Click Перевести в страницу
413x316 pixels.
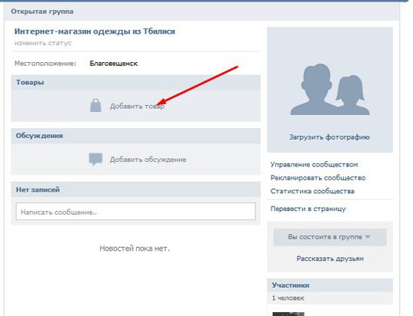coord(308,209)
